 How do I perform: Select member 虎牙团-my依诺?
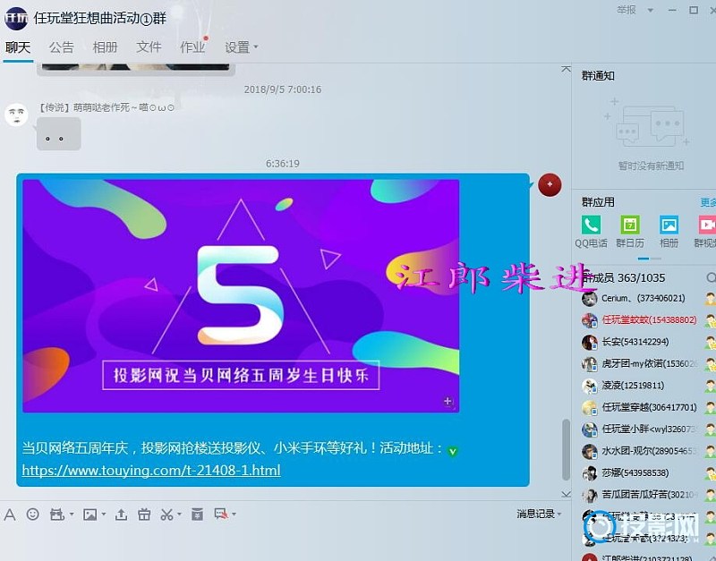click(648, 364)
